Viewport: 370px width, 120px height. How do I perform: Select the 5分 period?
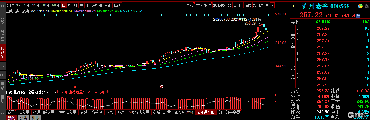[27, 5]
